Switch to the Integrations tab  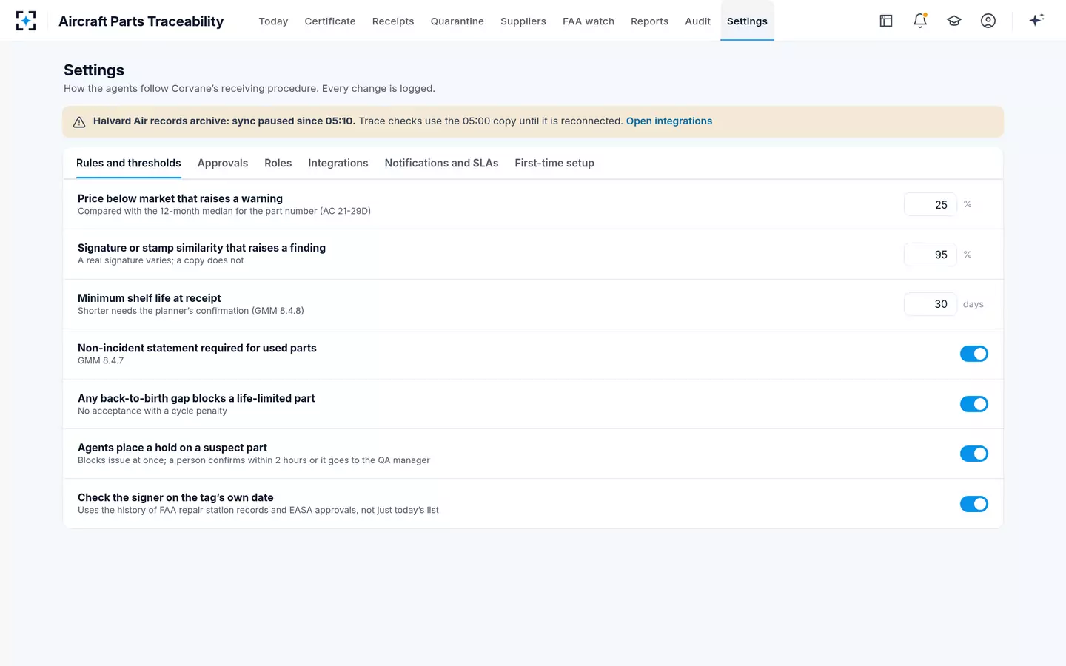(338, 163)
